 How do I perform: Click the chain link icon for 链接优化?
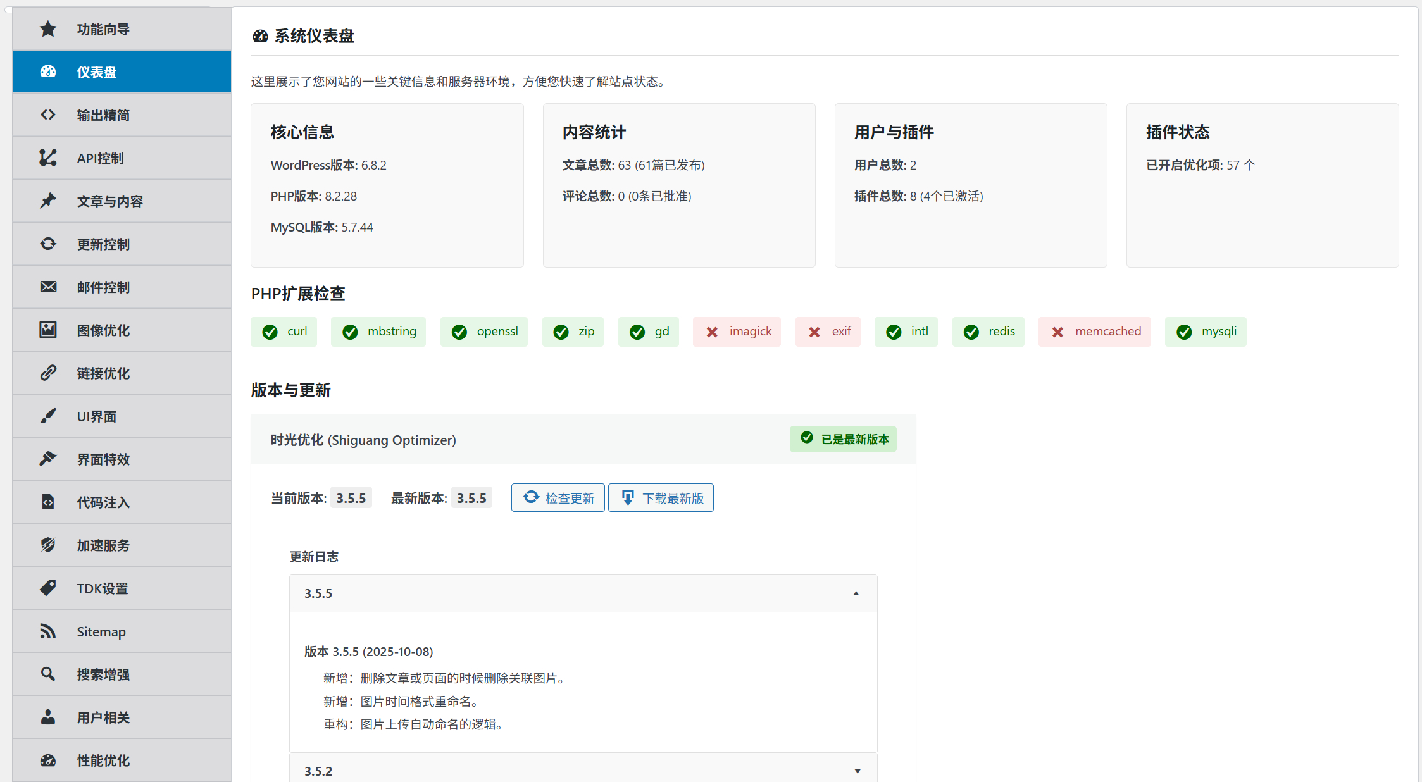(48, 373)
